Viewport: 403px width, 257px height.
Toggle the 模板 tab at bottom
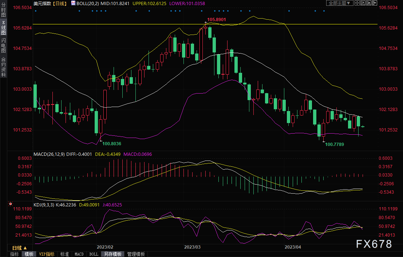(x=29, y=254)
